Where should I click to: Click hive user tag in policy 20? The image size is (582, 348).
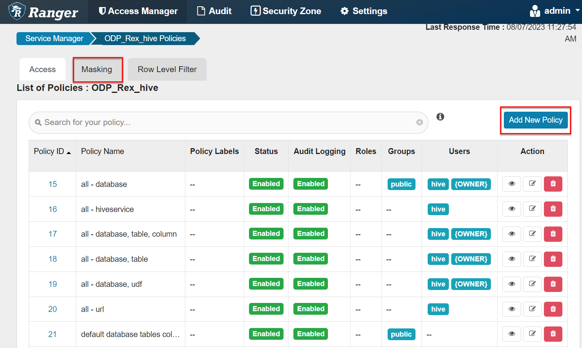point(438,309)
